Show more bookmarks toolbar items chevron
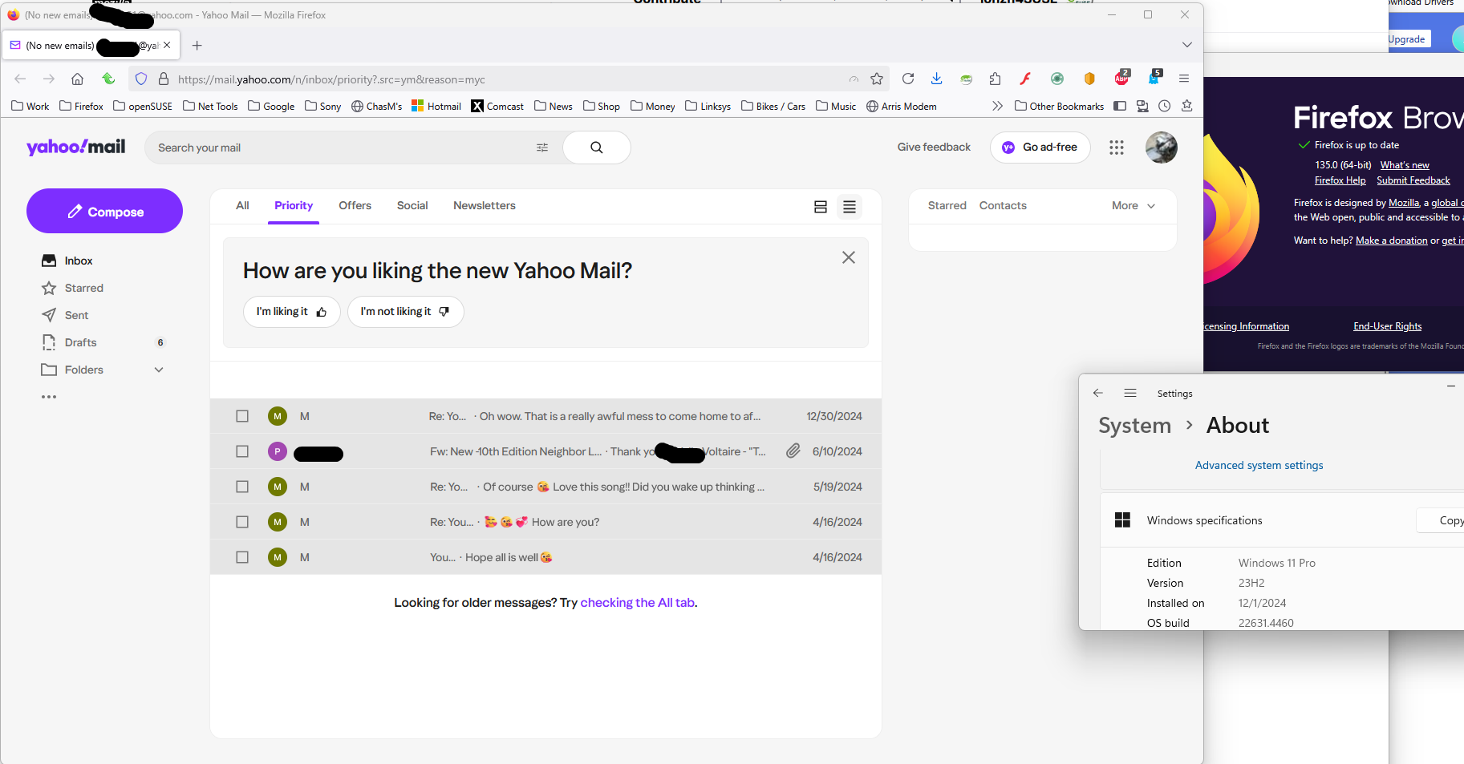The height and width of the screenshot is (764, 1464). [x=997, y=106]
